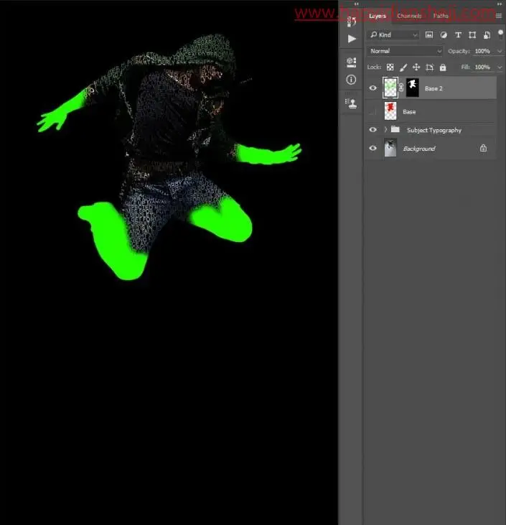The height and width of the screenshot is (525, 506).
Task: Open the Actions panel play icon
Action: click(352, 39)
